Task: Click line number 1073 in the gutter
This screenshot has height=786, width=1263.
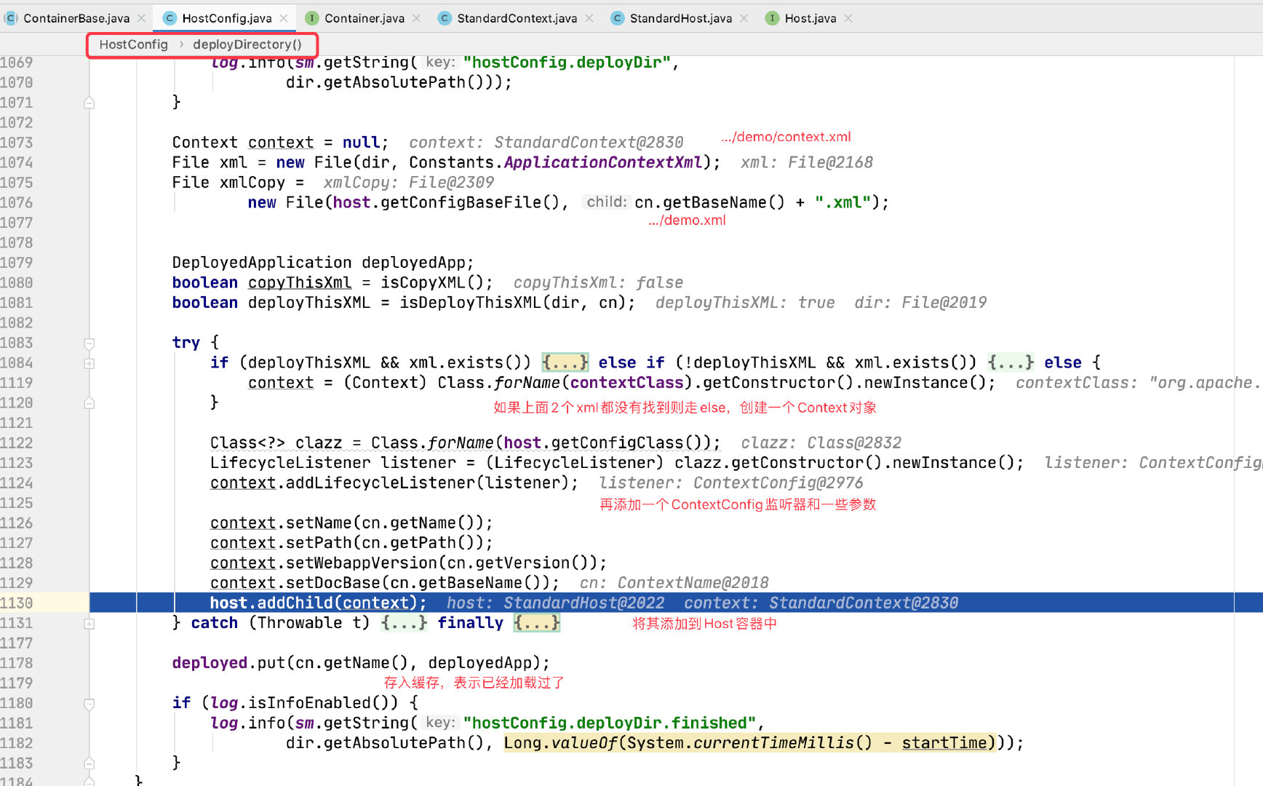Action: tap(17, 143)
